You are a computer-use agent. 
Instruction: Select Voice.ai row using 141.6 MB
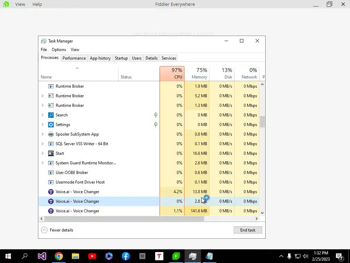[149, 211]
